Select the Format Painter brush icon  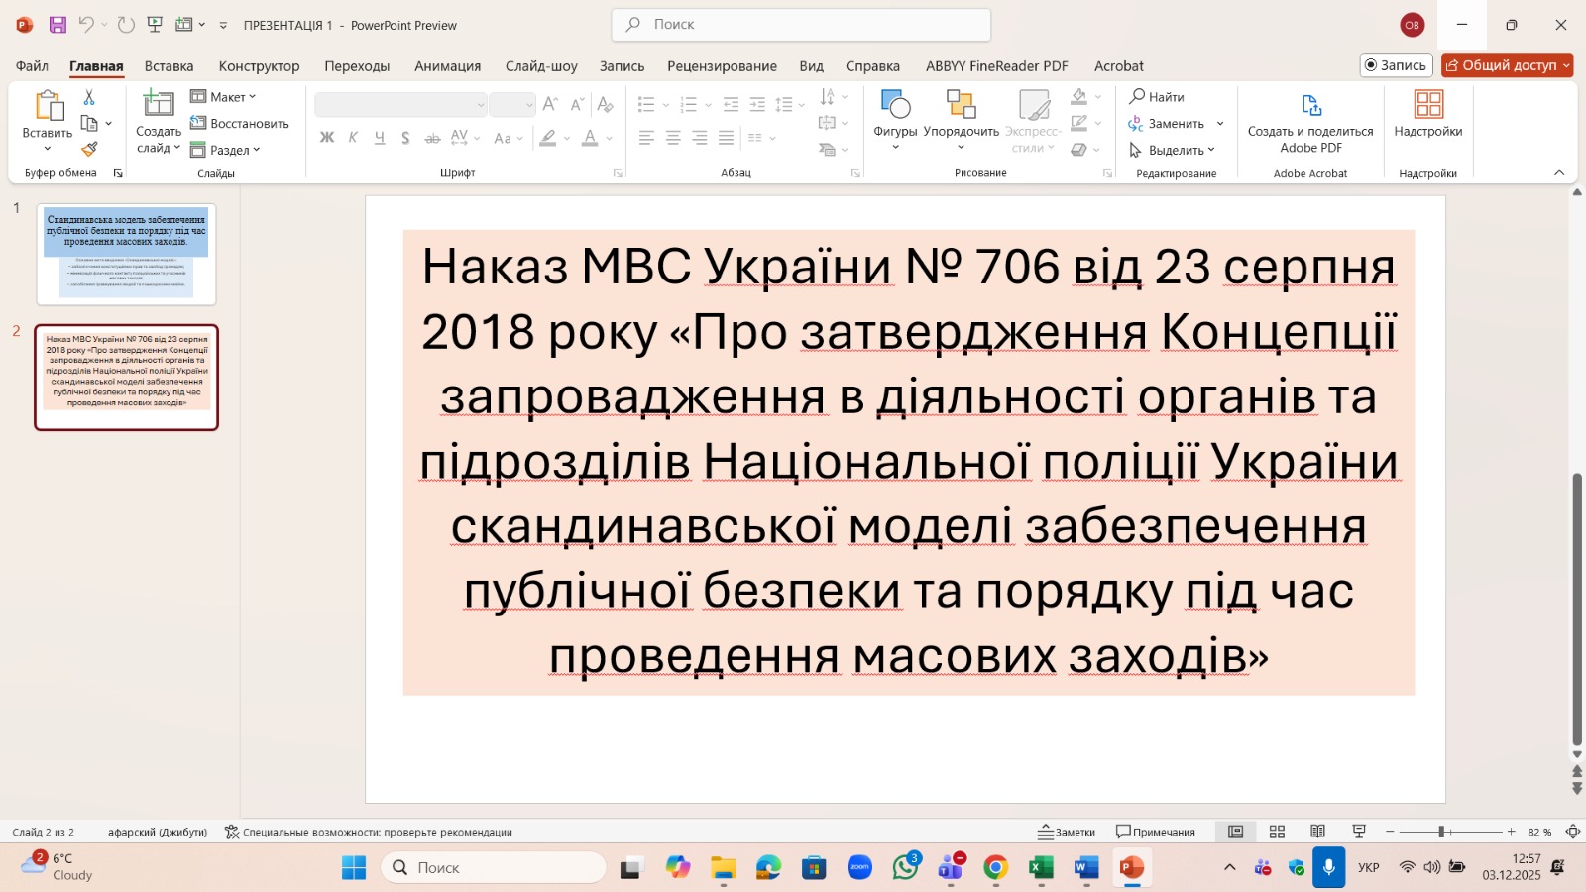coord(89,150)
